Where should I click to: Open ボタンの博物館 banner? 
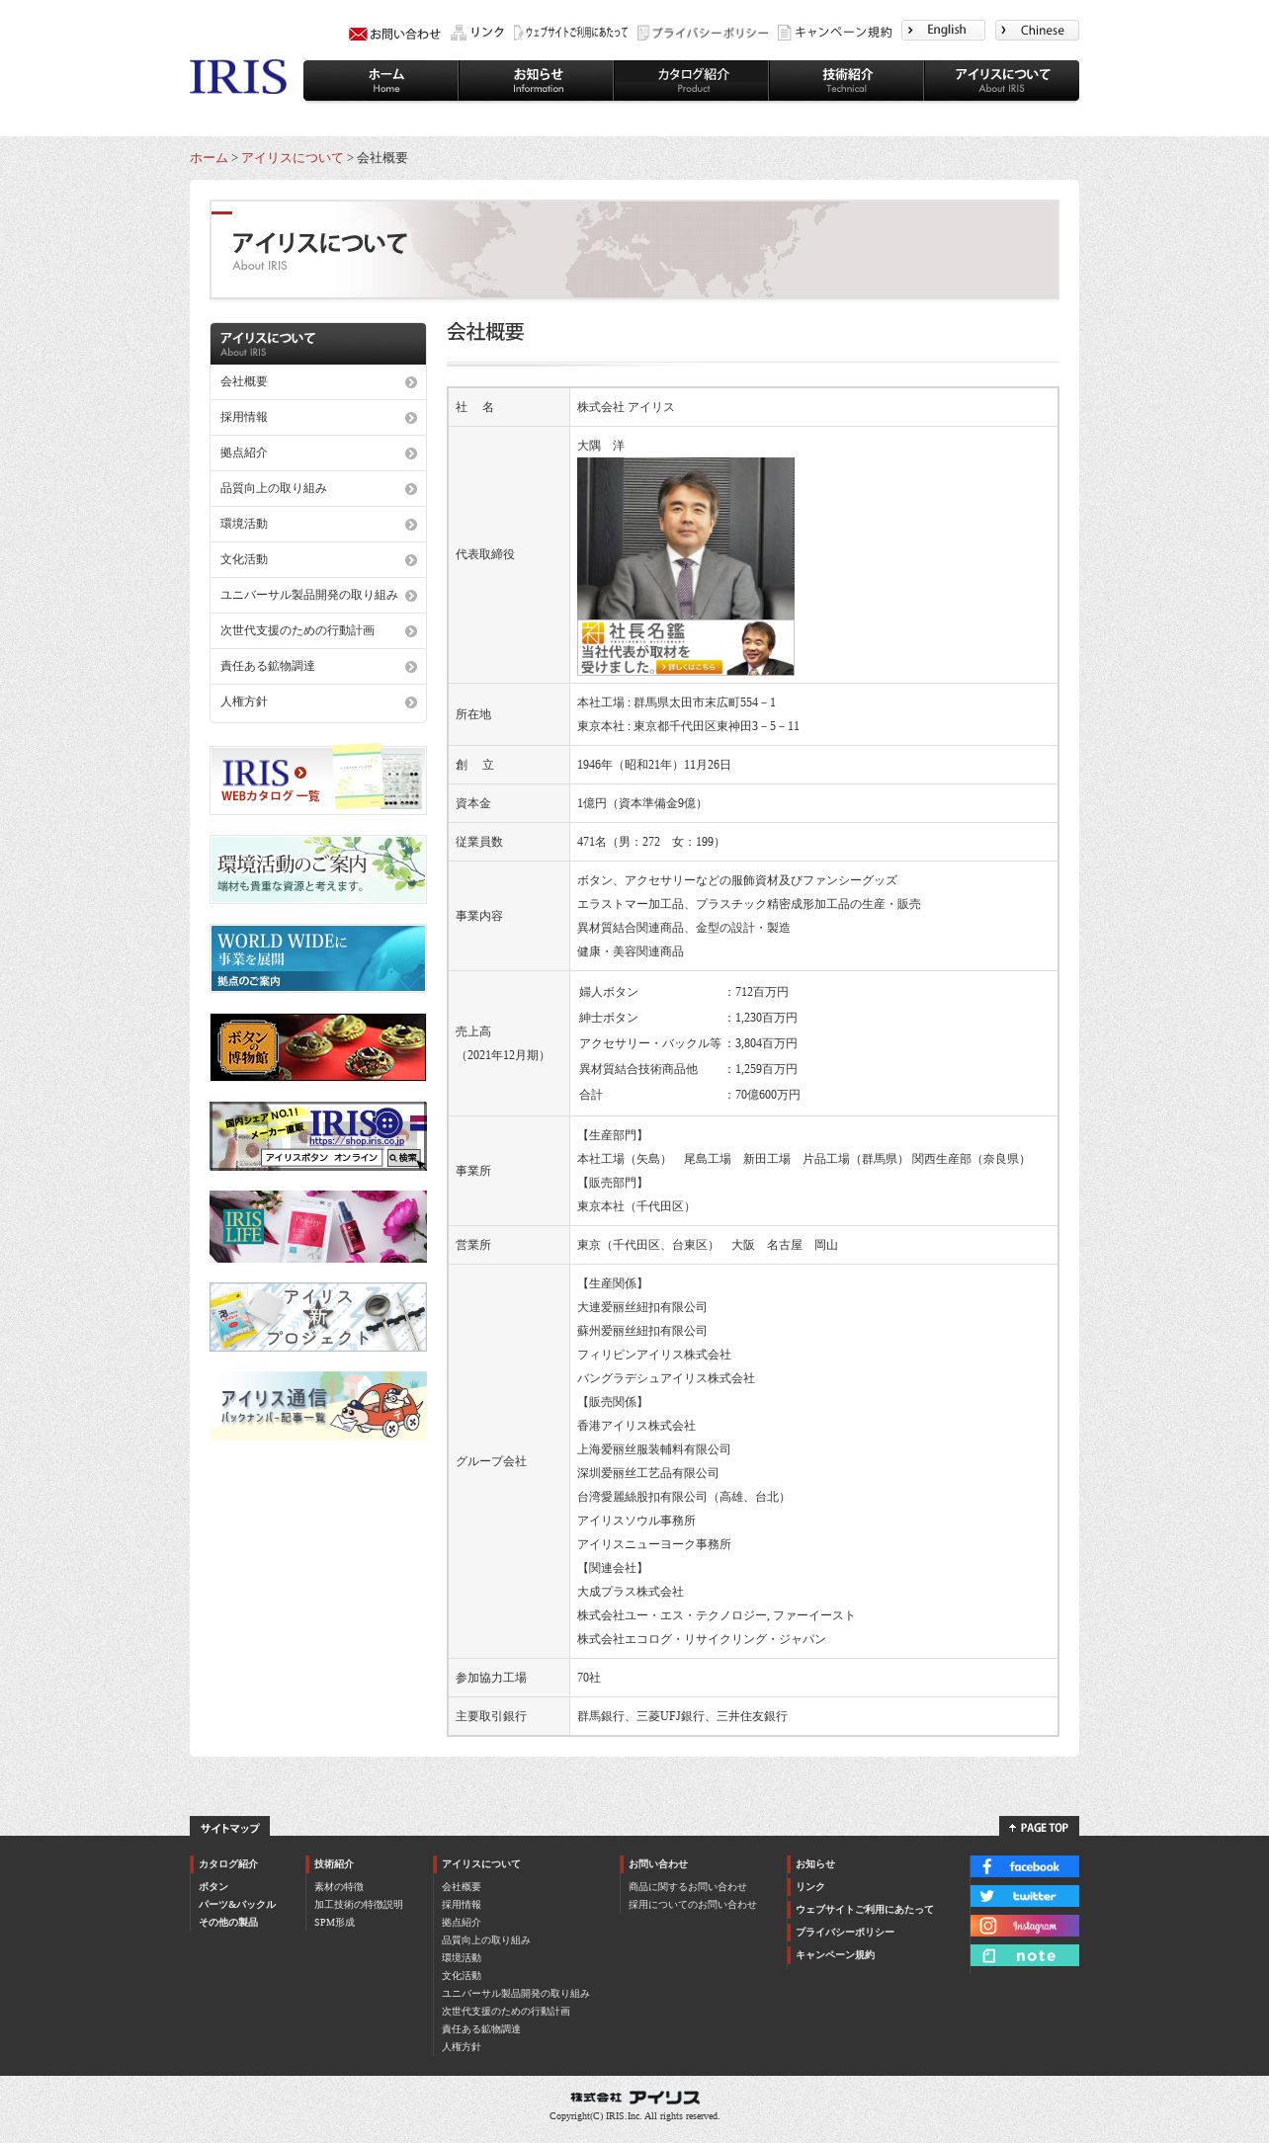pyautogui.click(x=318, y=1047)
